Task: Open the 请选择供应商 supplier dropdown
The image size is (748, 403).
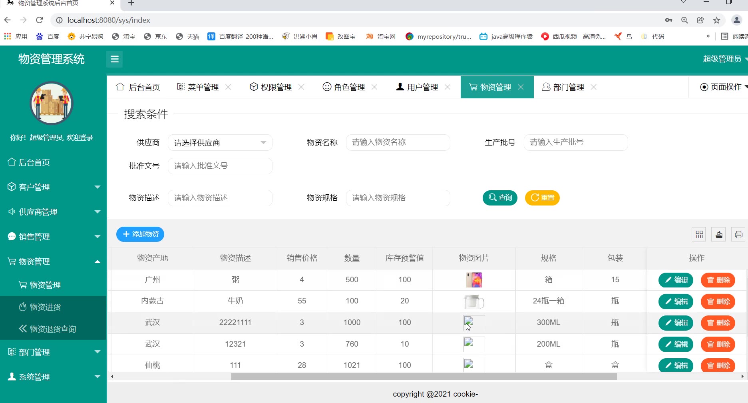Action: click(x=220, y=143)
